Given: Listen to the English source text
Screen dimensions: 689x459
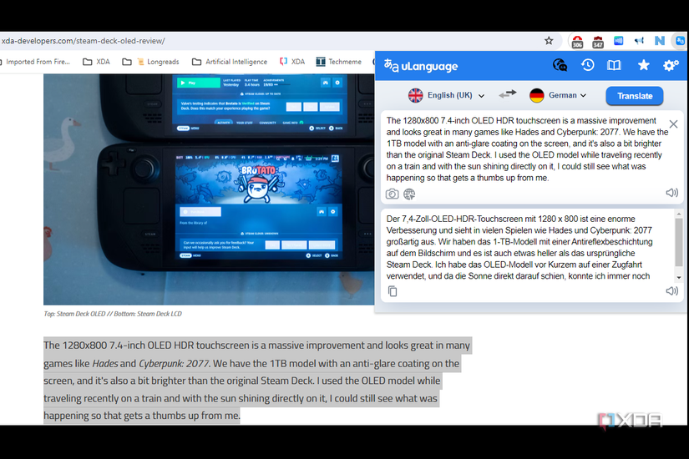Looking at the screenshot, I should pyautogui.click(x=671, y=193).
